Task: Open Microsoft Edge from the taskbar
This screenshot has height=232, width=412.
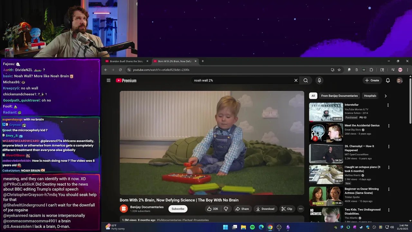Action: (261, 227)
